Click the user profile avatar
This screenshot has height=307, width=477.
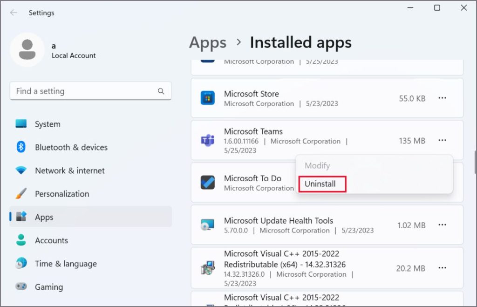point(27,49)
